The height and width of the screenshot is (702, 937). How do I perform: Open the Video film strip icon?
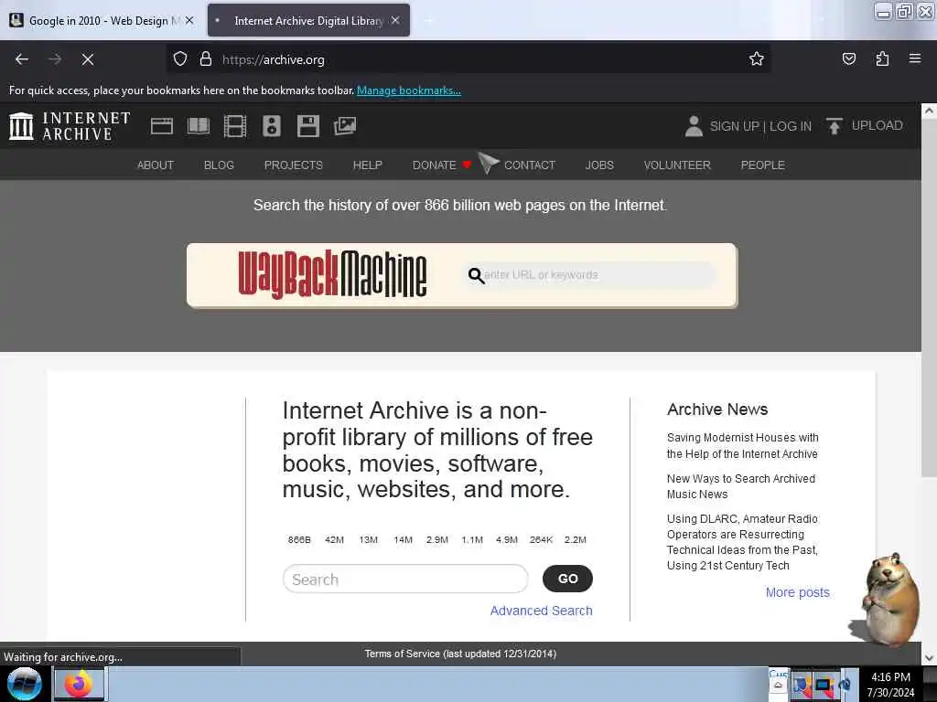[235, 126]
